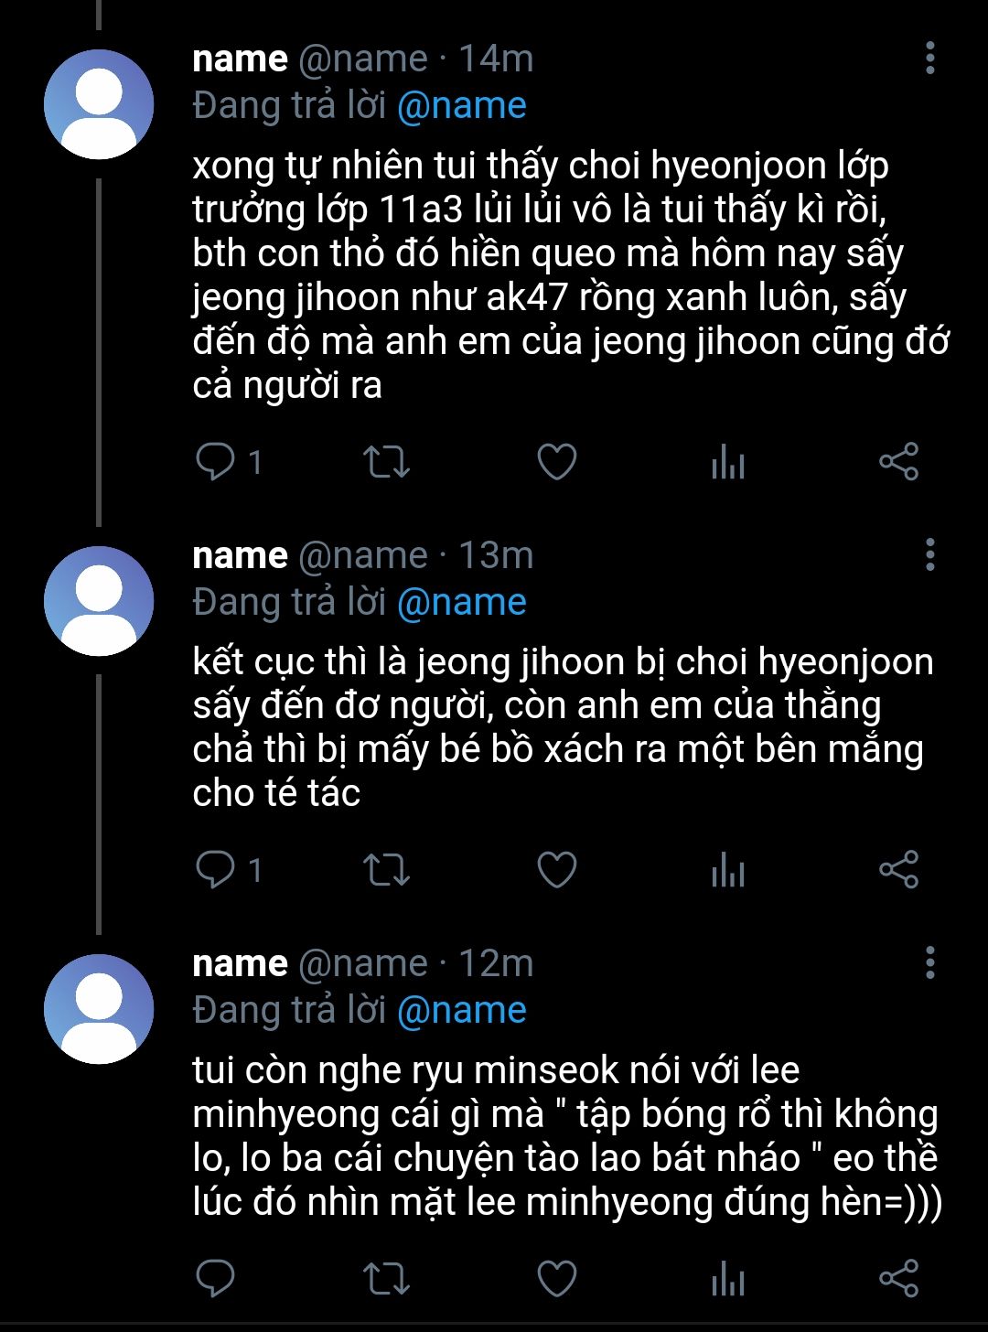Like the tweet posted 13m ago
Viewport: 988px width, 1332px height.
556,870
